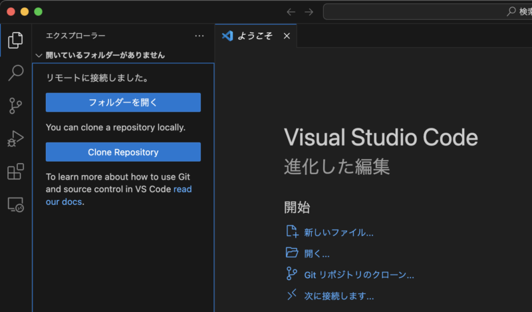Click the remote connect icon beside 次に接続します

[x=291, y=295]
